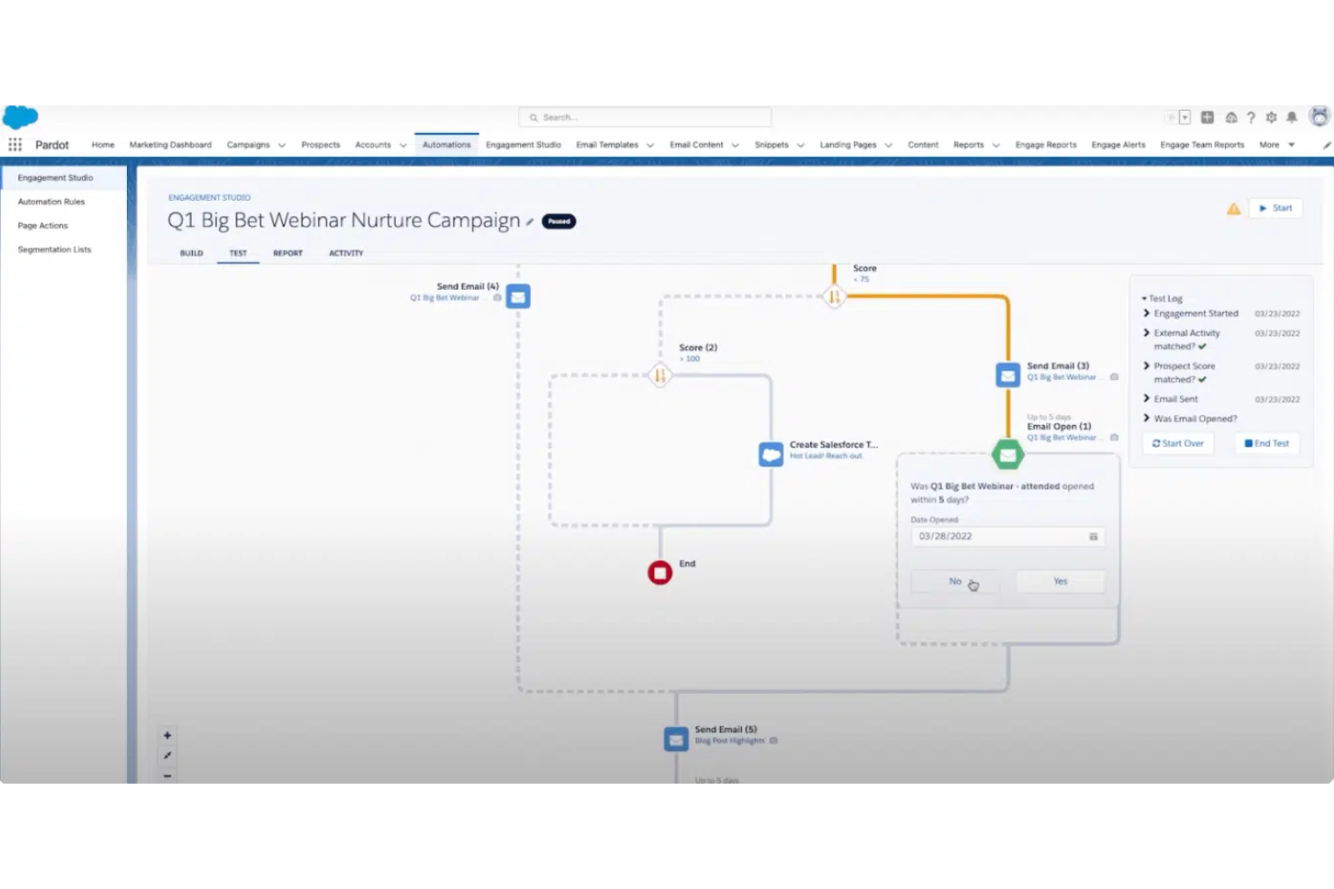Screen dimensions: 1334x889
Task: Click the Send Email (5) step icon
Action: tap(676, 739)
